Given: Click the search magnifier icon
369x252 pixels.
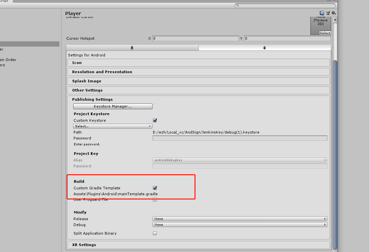Looking at the screenshot, I should (238, 6).
